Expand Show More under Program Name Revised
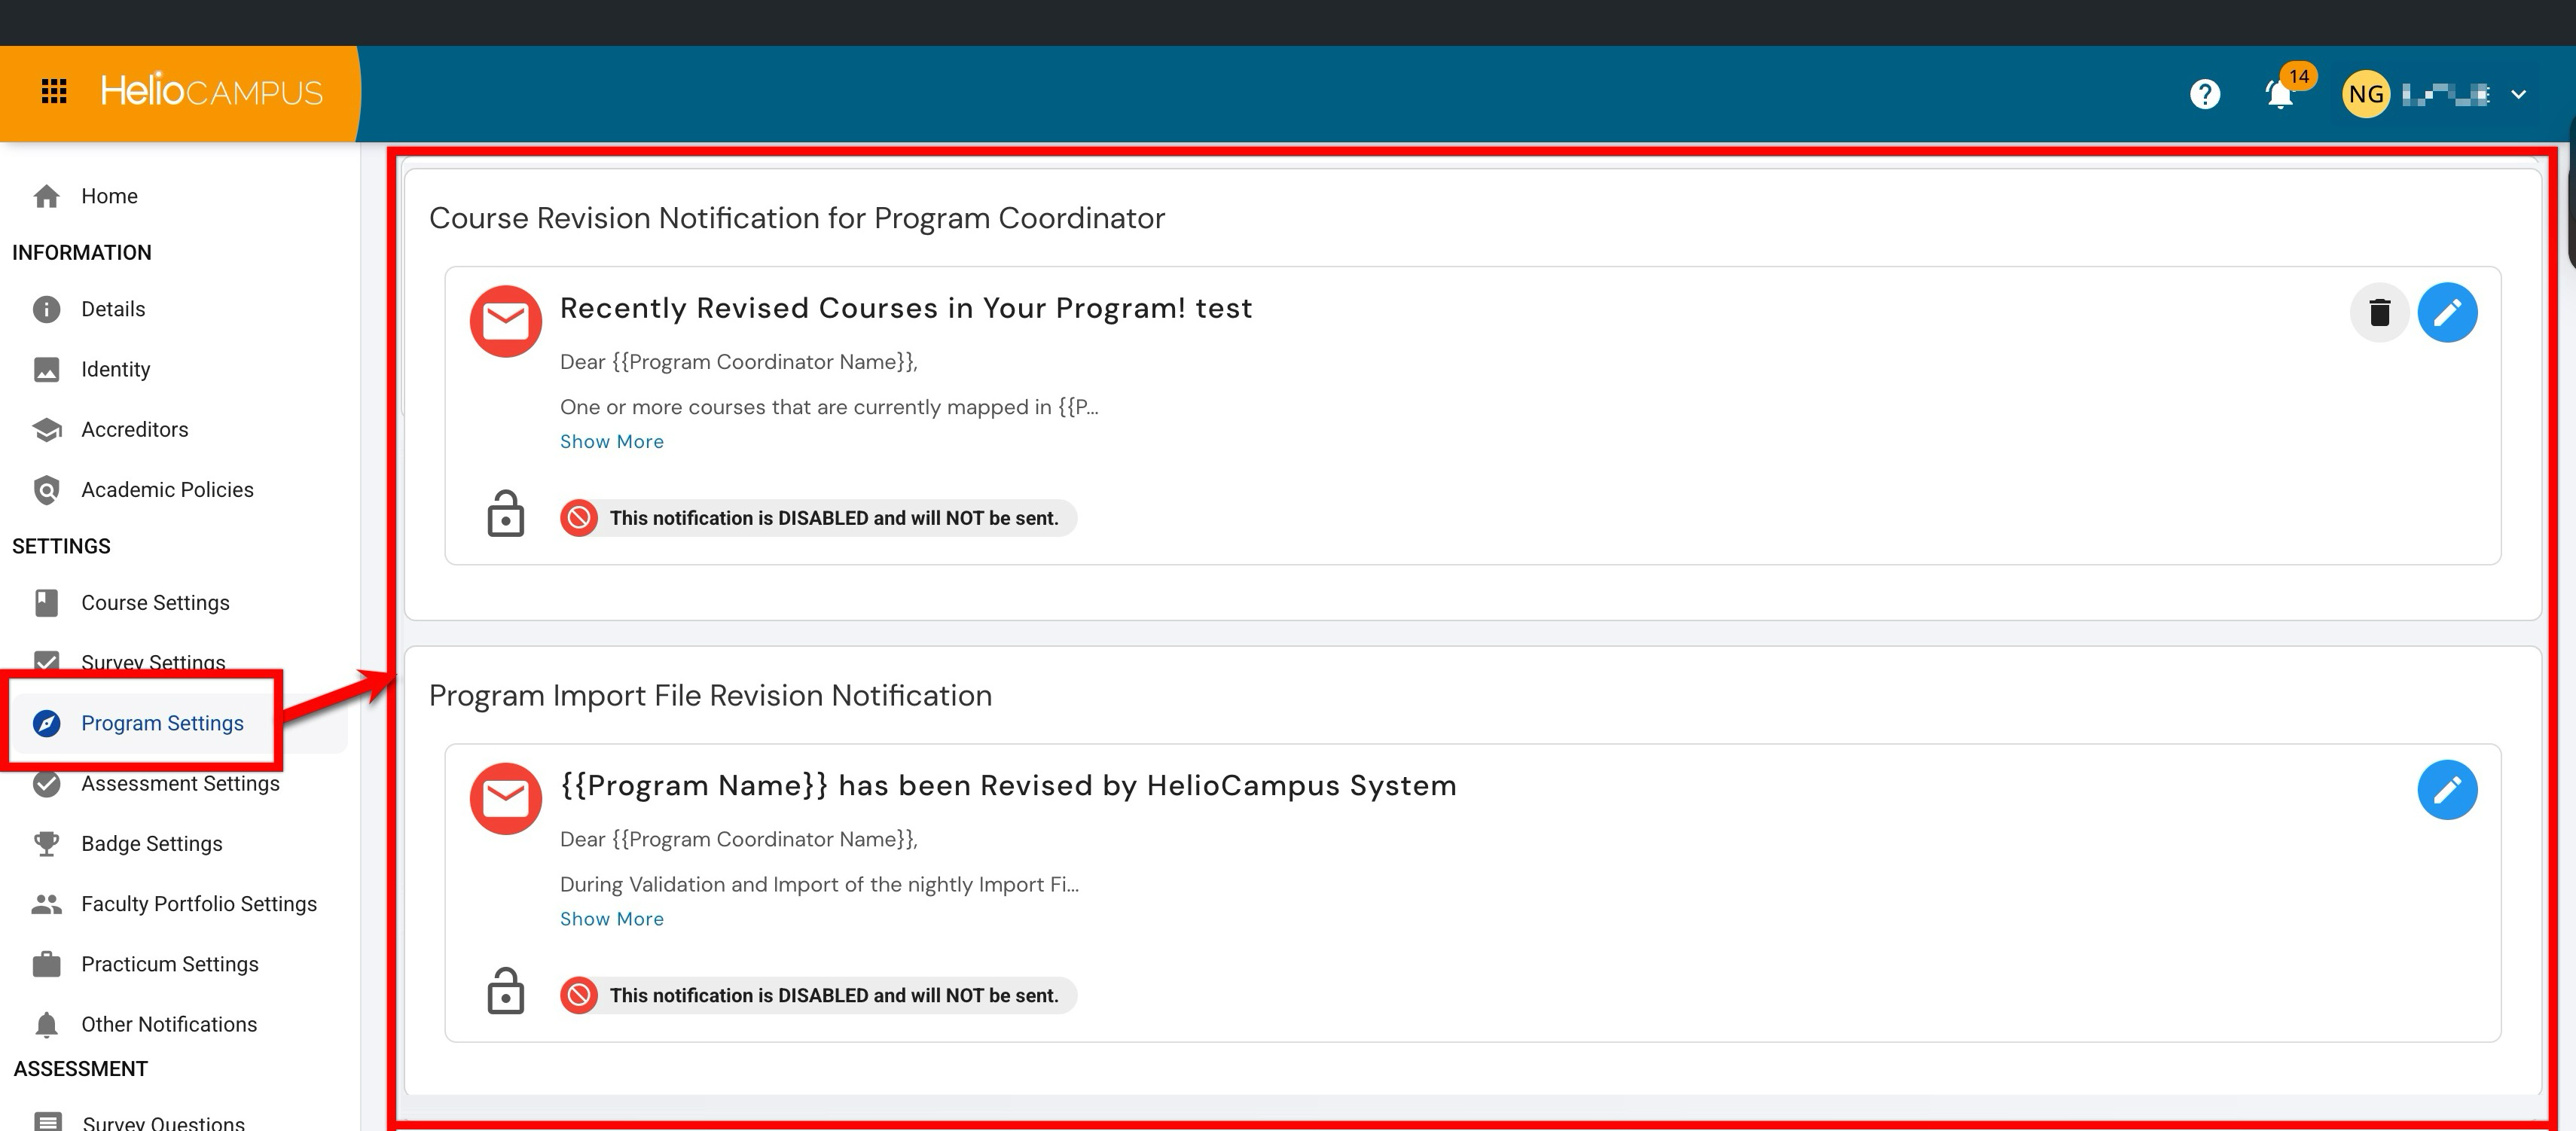The width and height of the screenshot is (2576, 1131). coord(611,919)
